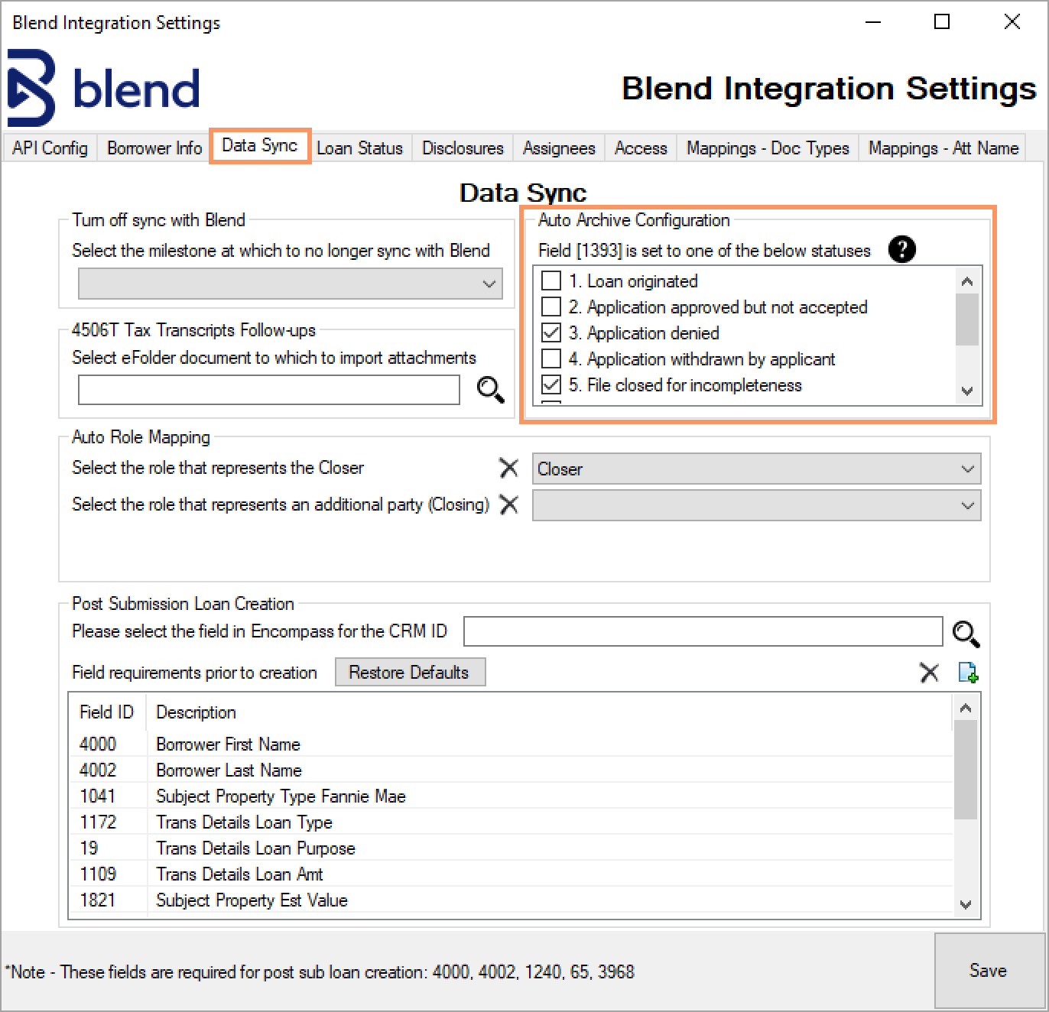Image resolution: width=1049 pixels, height=1012 pixels.
Task: Click field requirements scroll down arrow
Action: coord(966,904)
